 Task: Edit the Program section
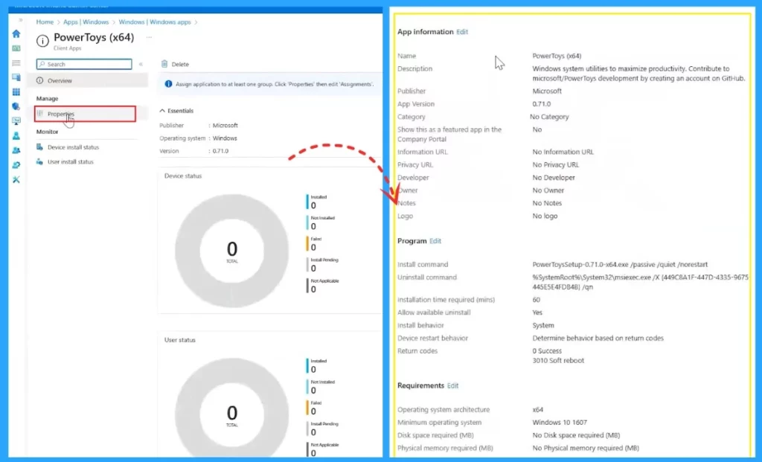click(435, 241)
